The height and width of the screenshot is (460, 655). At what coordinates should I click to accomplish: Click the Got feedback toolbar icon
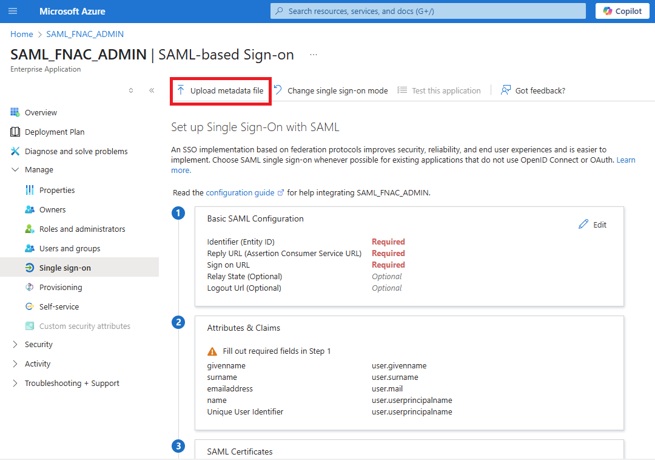coord(505,90)
